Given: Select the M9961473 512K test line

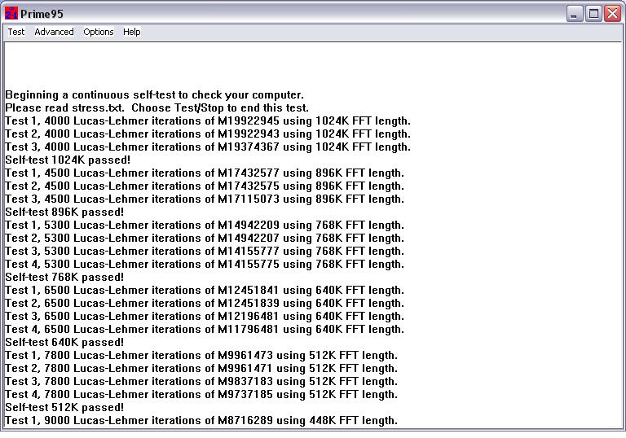Looking at the screenshot, I should (201, 356).
